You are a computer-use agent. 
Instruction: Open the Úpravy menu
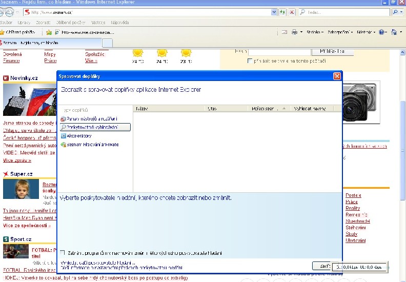pyautogui.click(x=24, y=23)
